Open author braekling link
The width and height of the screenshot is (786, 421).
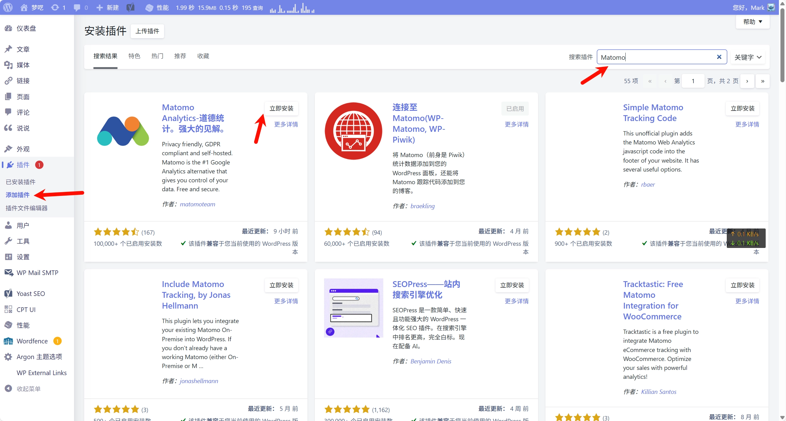[x=422, y=206]
